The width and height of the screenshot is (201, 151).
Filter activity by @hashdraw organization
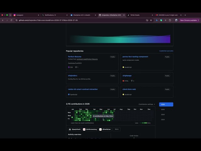[x=105, y=129]
